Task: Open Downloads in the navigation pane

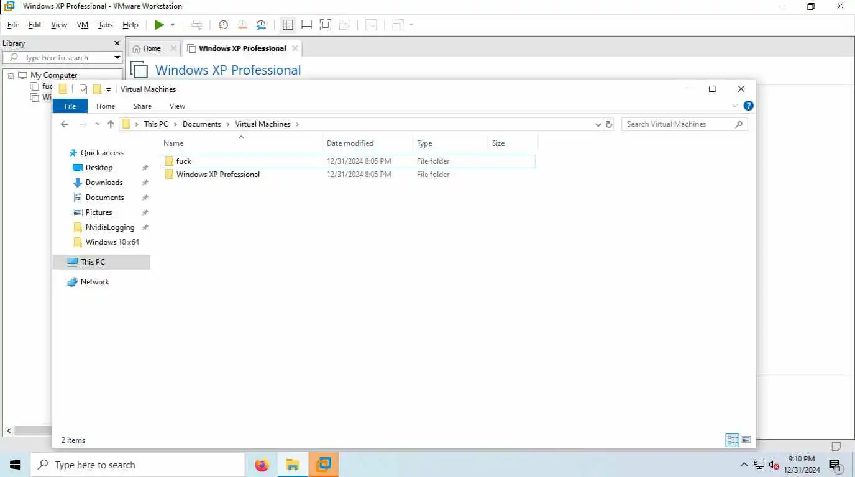Action: coord(104,183)
